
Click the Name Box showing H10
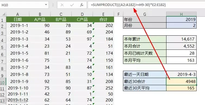point(24,5)
